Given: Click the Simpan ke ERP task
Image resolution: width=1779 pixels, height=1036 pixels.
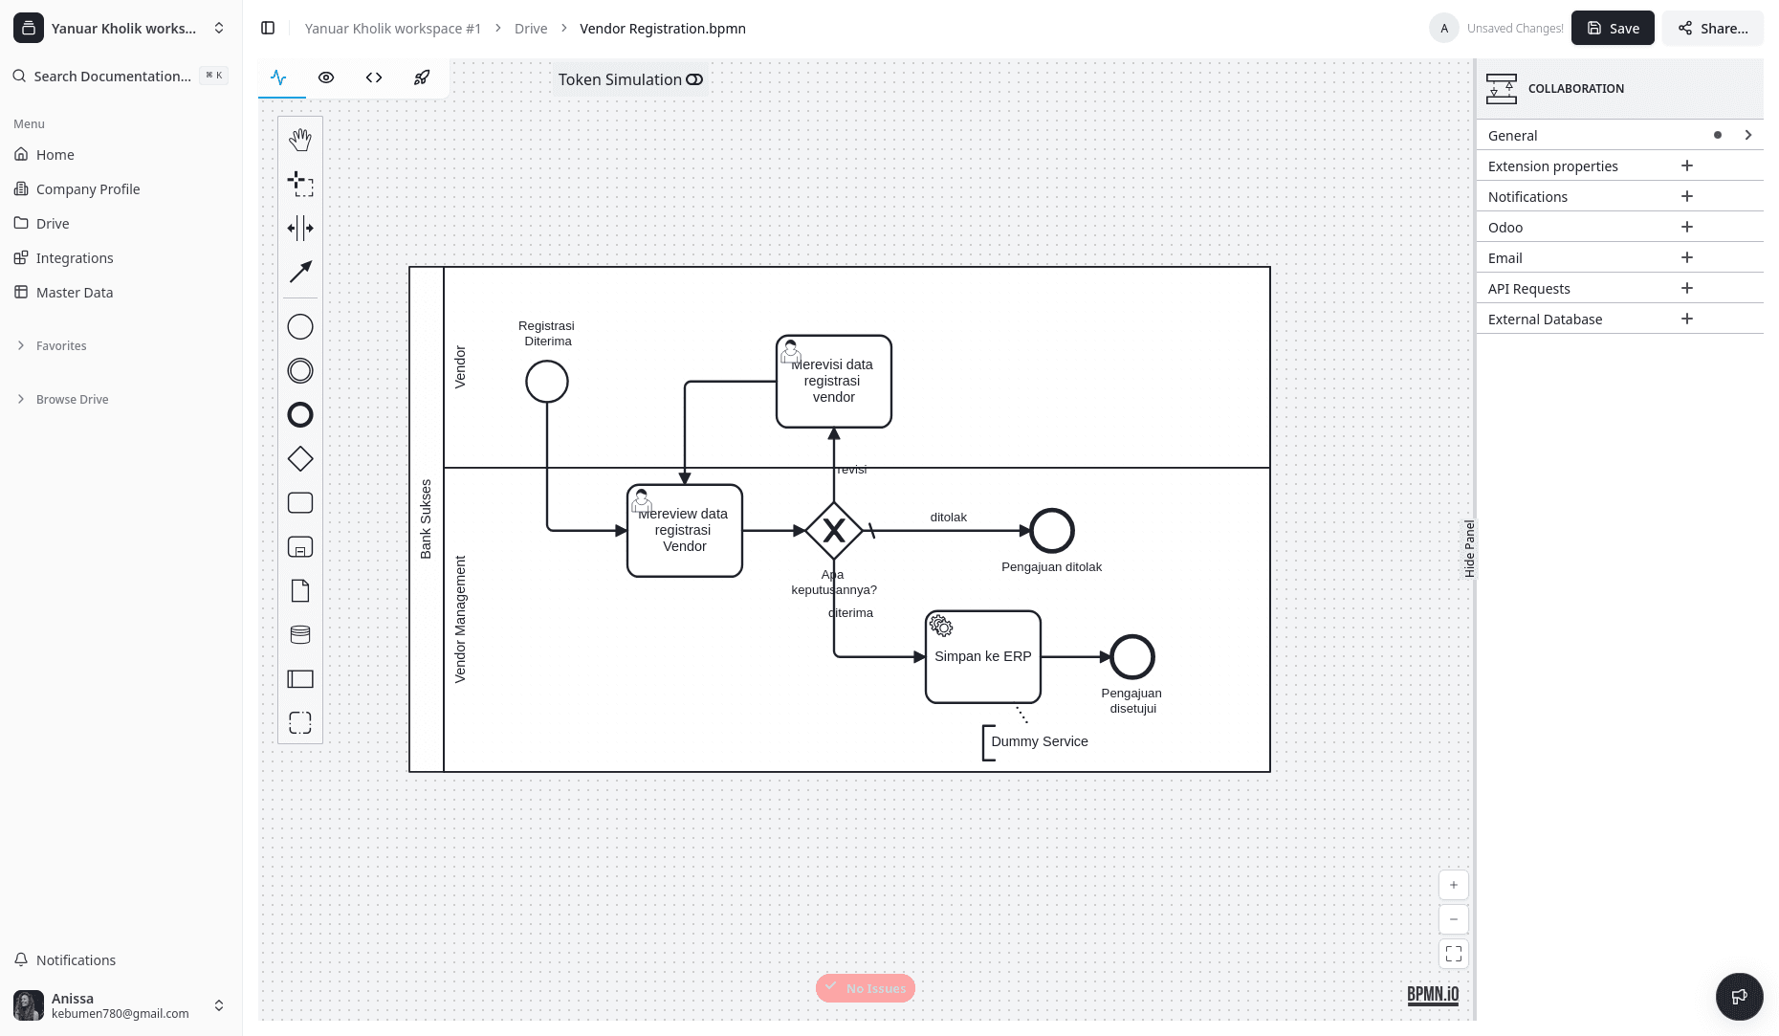Looking at the screenshot, I should (983, 657).
